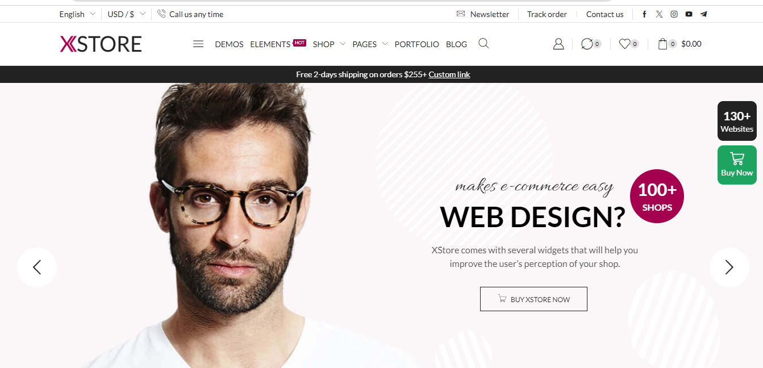
Task: Open the Telegram social icon
Action: (704, 14)
